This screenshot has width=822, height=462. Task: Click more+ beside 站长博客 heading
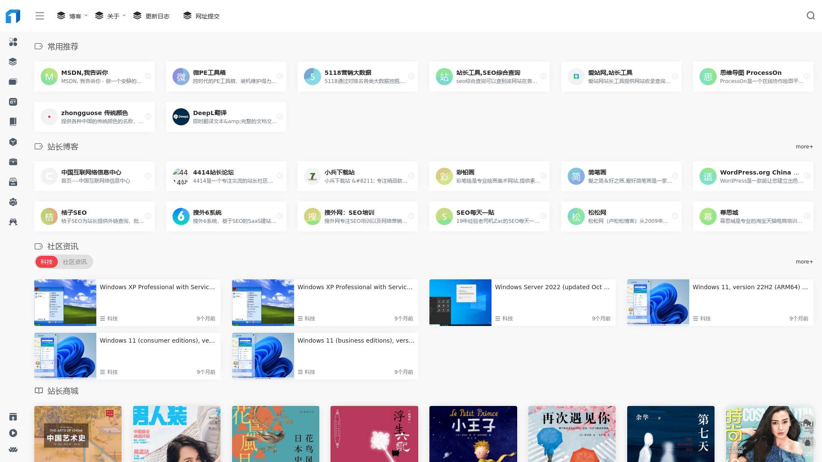coord(804,147)
